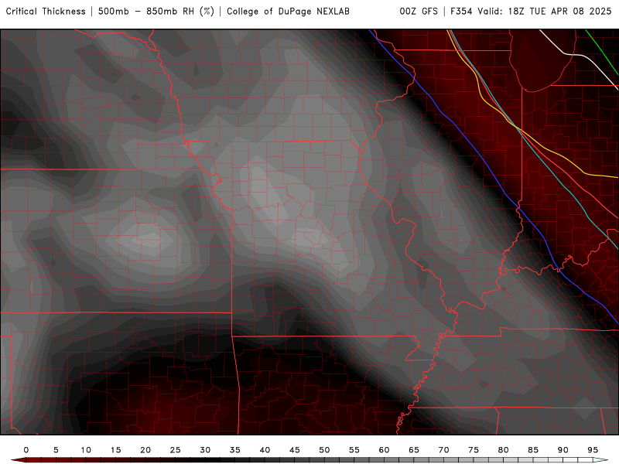
Task: Click the "75" value on the color scale
Action: (474, 450)
